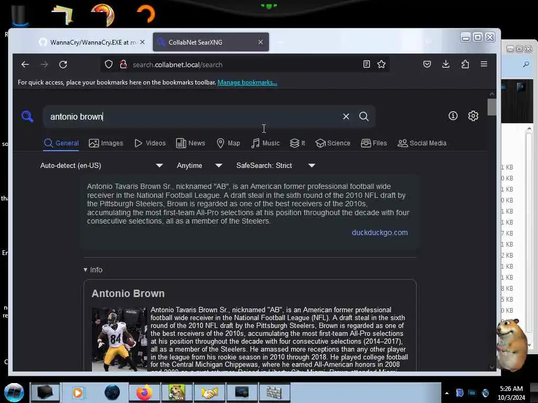Image resolution: width=538 pixels, height=403 pixels.
Task: Show hidden system tray icons
Action: (447, 393)
